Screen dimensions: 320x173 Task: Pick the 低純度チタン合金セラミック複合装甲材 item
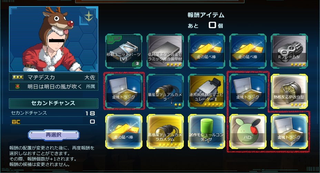point(165,51)
